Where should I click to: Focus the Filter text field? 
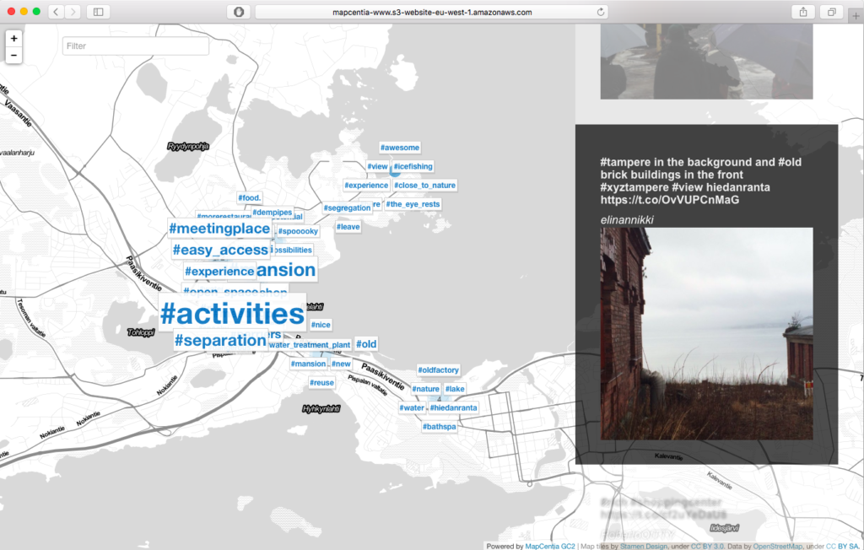pyautogui.click(x=136, y=46)
